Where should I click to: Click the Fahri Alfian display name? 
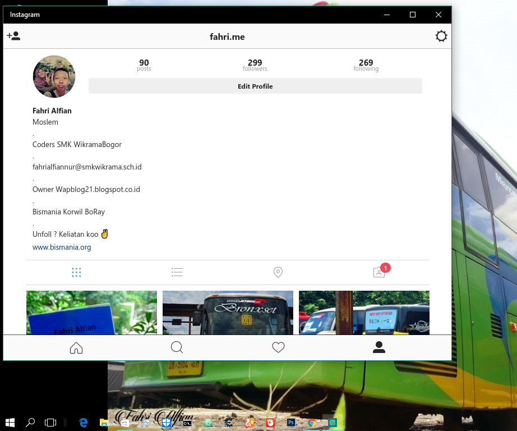52,111
